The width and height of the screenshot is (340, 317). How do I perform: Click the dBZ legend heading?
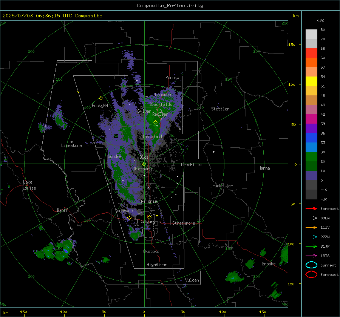click(320, 20)
